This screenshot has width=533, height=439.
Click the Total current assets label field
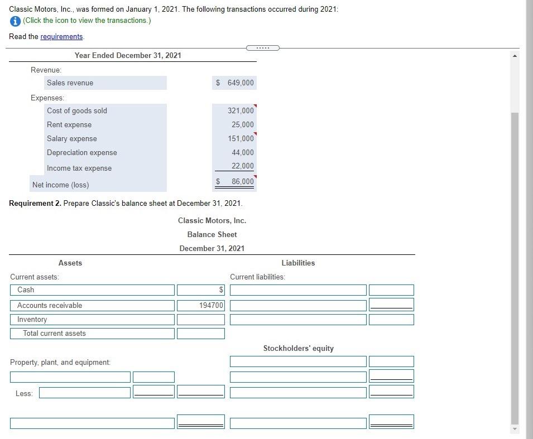(x=92, y=334)
